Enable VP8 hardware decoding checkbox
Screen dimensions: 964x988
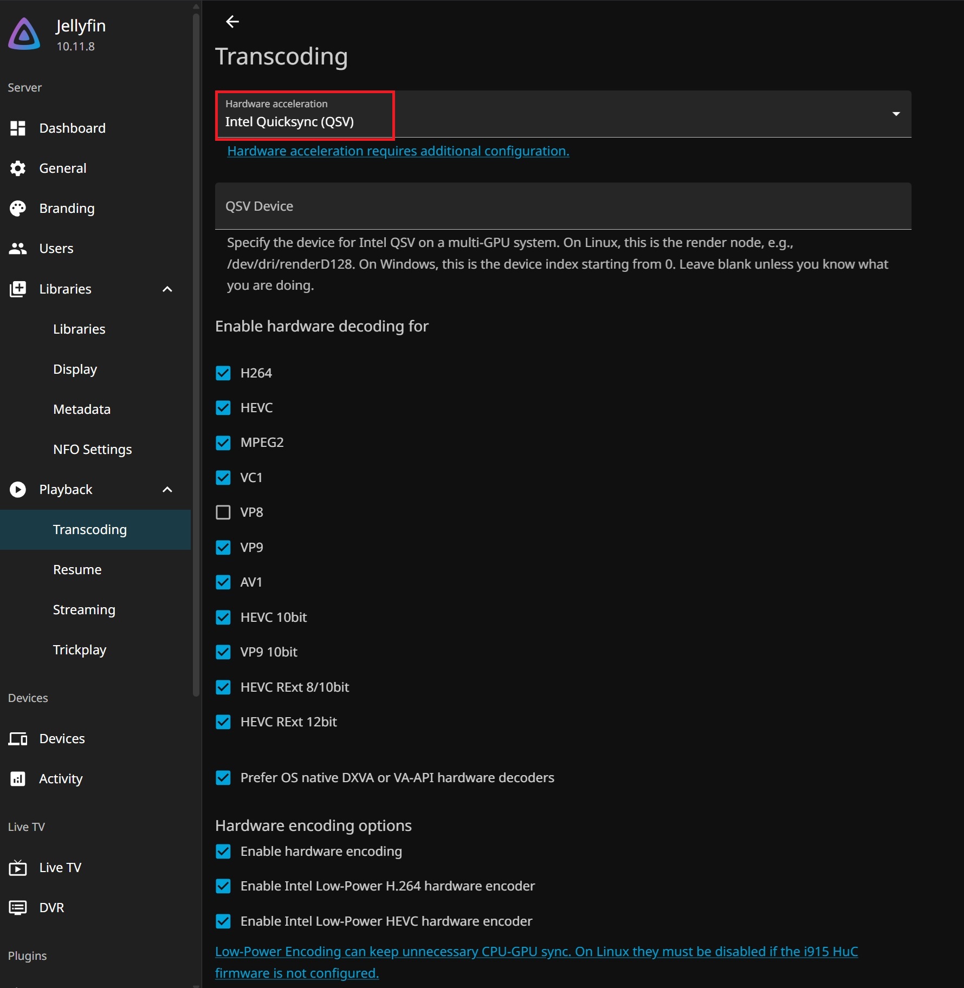tap(223, 512)
